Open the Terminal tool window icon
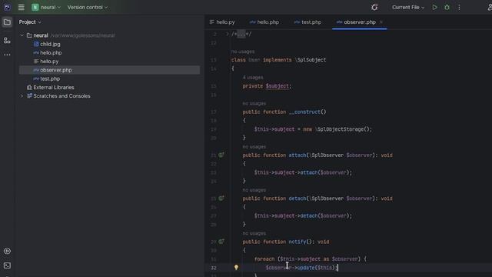The image size is (492, 277). [7, 265]
